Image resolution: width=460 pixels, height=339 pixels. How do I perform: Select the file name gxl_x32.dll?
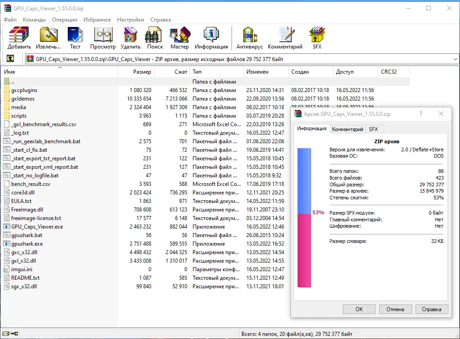pyautogui.click(x=23, y=260)
